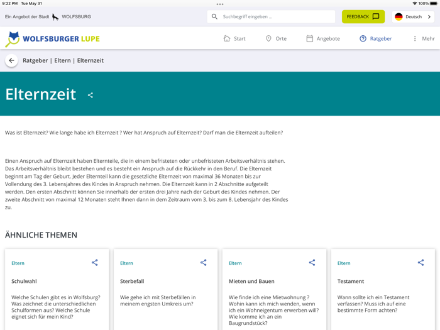Share the Sterbefall card

pos(204,263)
